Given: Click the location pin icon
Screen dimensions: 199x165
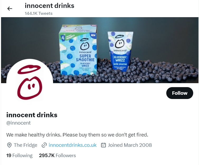Looking at the screenshot, I should (x=9, y=145).
